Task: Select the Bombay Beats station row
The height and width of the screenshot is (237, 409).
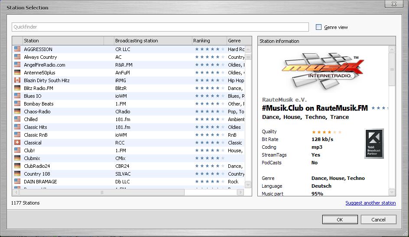Action: (x=129, y=104)
